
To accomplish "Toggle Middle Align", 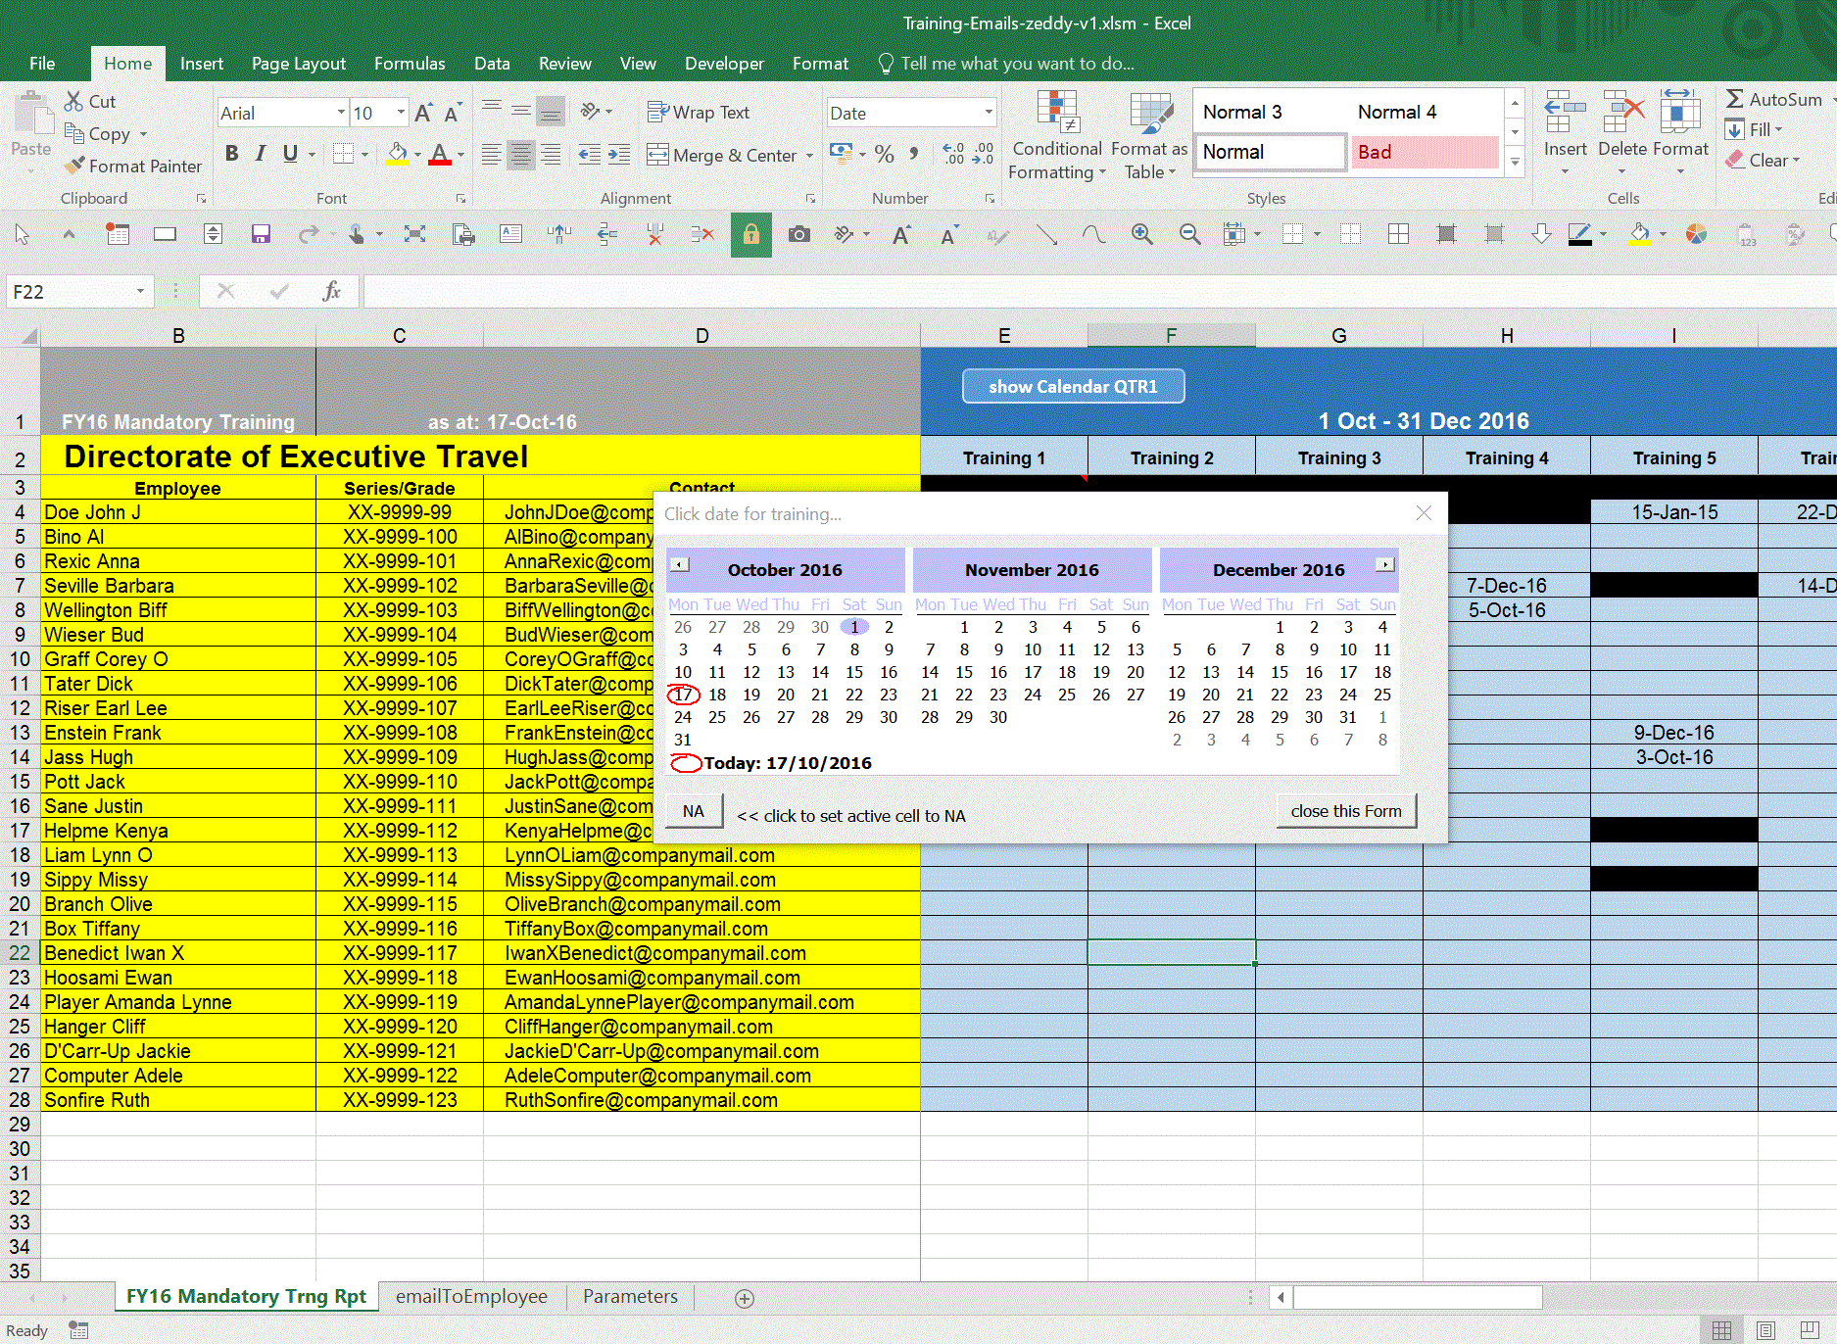I will coord(521,112).
